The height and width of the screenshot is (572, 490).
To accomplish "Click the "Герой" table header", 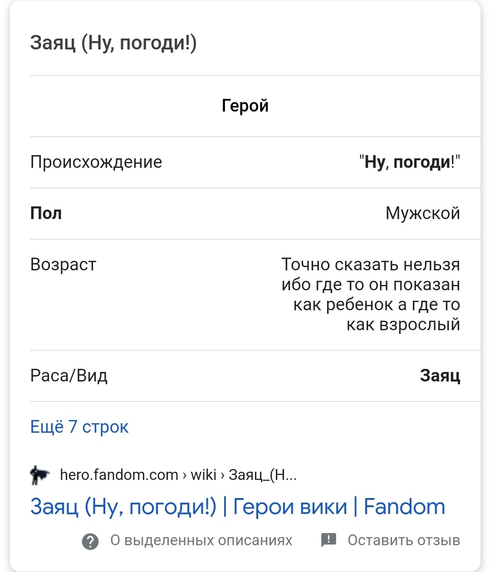I will tap(245, 106).
